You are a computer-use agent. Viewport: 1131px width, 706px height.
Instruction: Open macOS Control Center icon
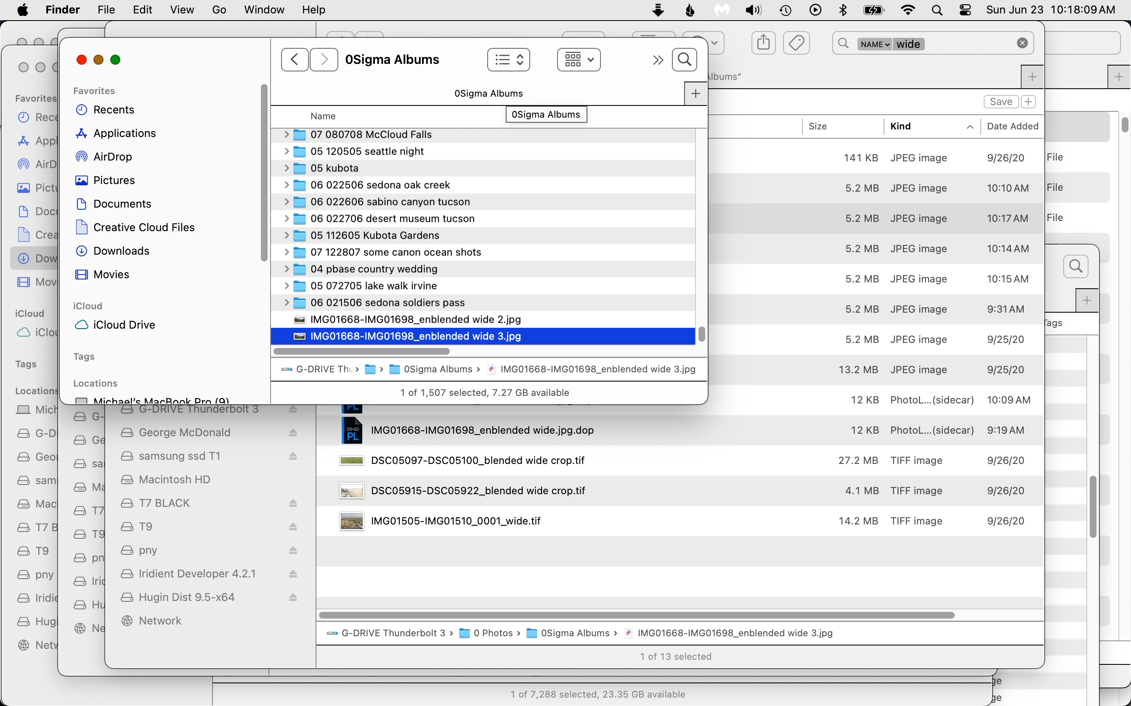pyautogui.click(x=965, y=10)
